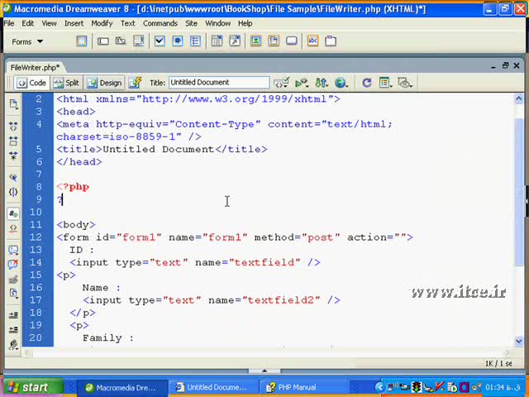This screenshot has width=529, height=397.
Task: Insert an Image Field form object
Action: click(x=256, y=41)
